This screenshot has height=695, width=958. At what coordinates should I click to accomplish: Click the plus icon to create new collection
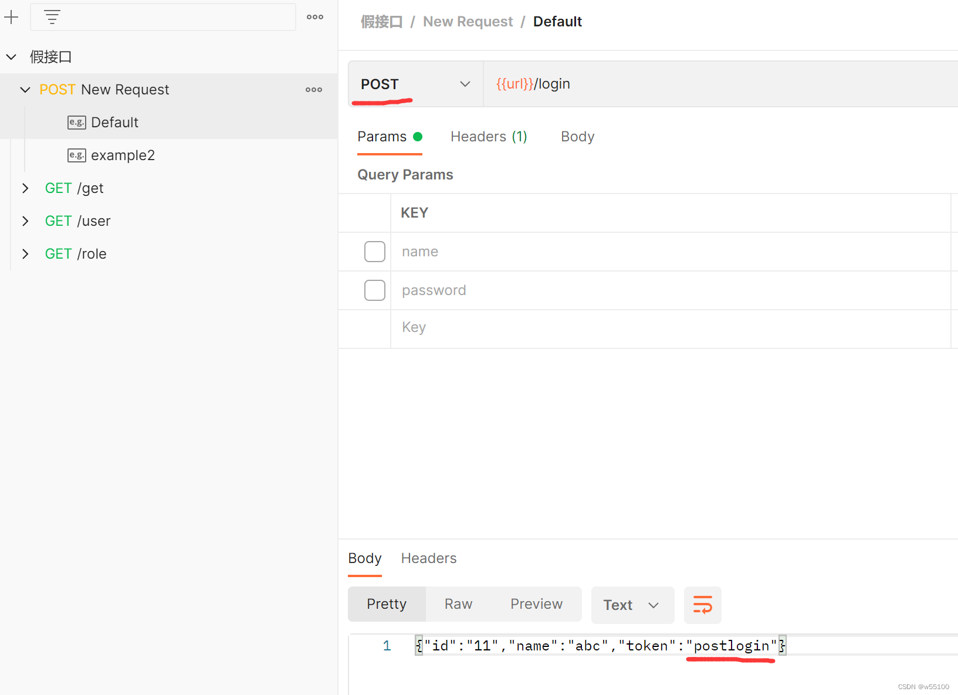(11, 17)
